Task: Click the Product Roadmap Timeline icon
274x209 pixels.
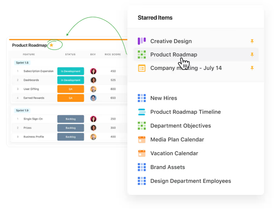Action: [x=142, y=112]
